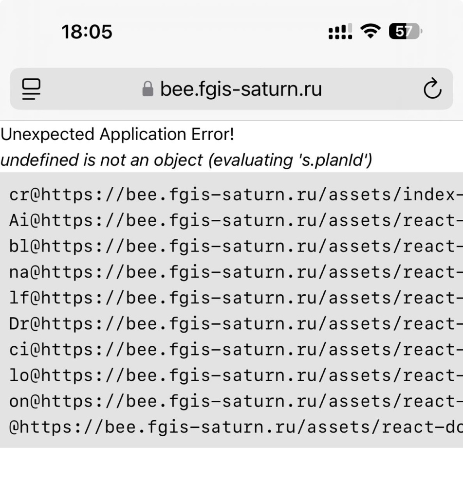Click the lo@https stack trace line
Image resolution: width=463 pixels, height=498 pixels.
click(x=236, y=375)
